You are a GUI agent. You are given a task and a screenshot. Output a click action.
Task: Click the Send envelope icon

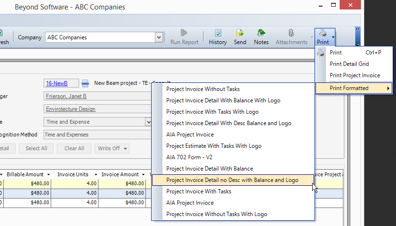(x=240, y=33)
